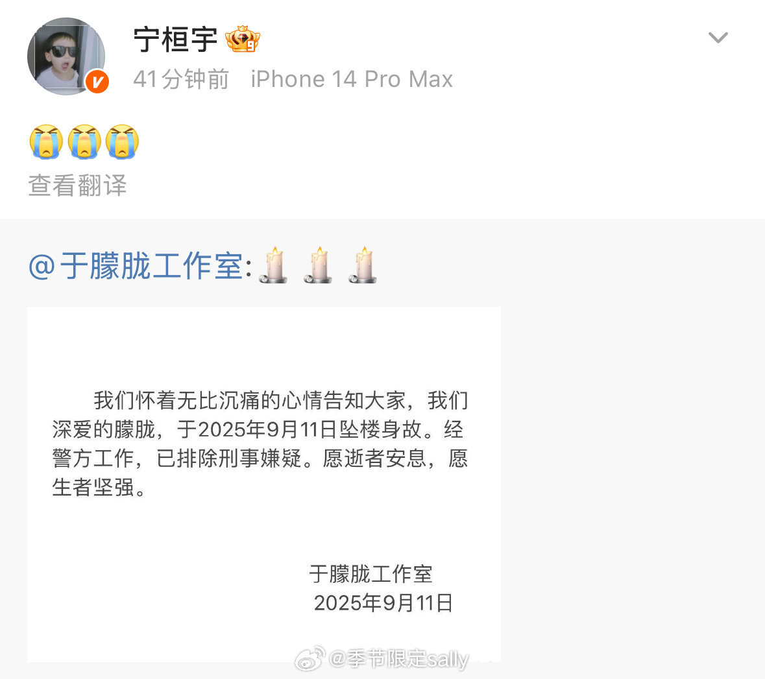Click the iPhone 14 Pro Max source label

pyautogui.click(x=352, y=79)
